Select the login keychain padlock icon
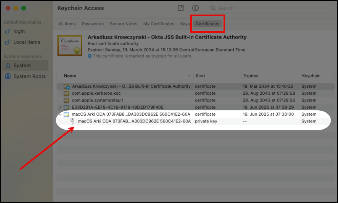 click(8, 31)
